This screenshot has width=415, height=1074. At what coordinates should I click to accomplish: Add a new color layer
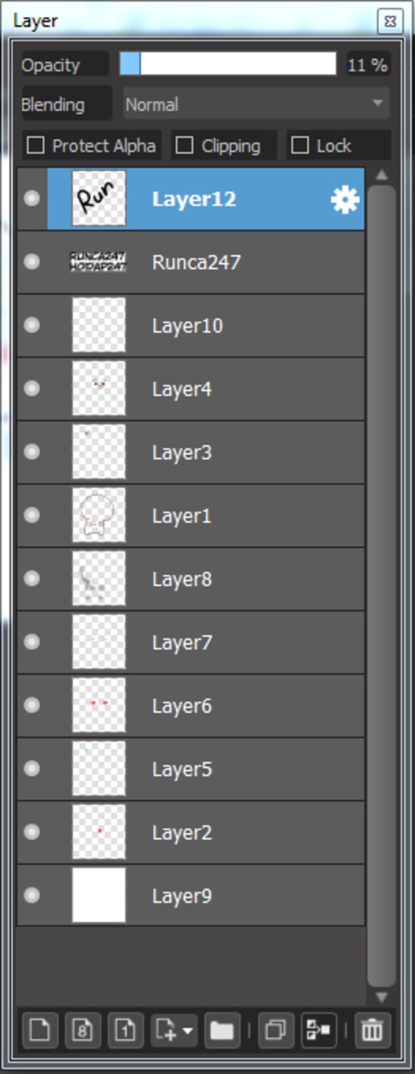click(x=40, y=1030)
